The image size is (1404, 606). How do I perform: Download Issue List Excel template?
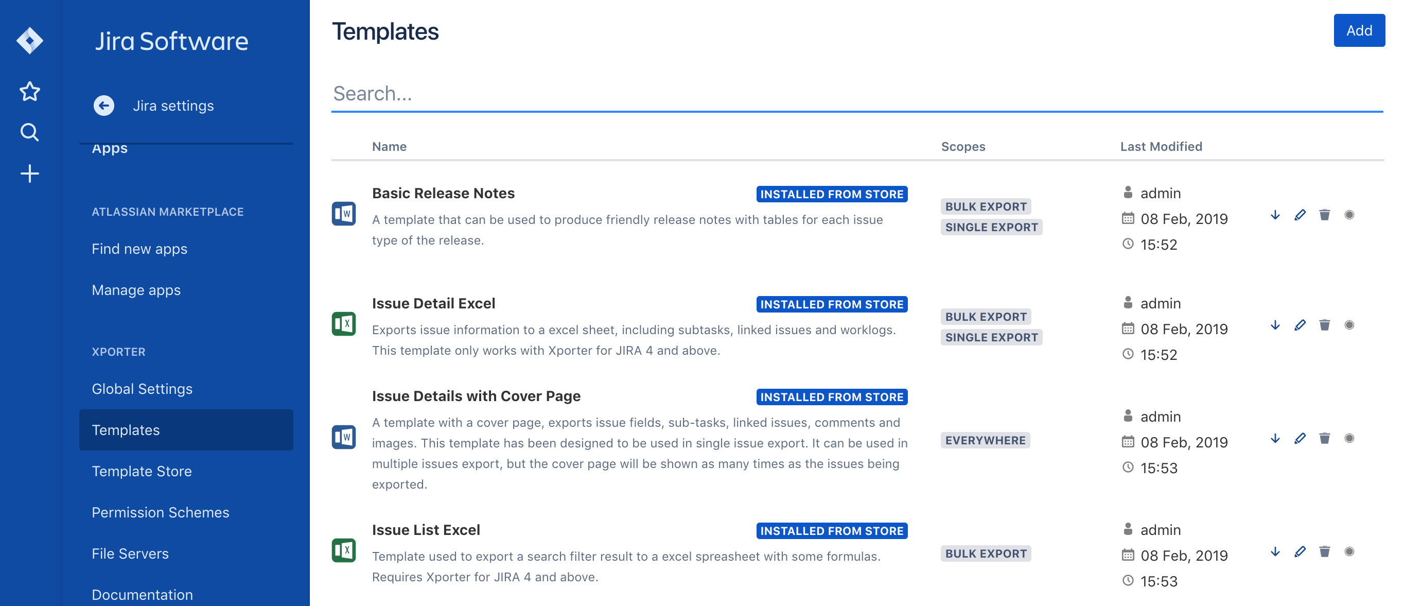pyautogui.click(x=1275, y=551)
